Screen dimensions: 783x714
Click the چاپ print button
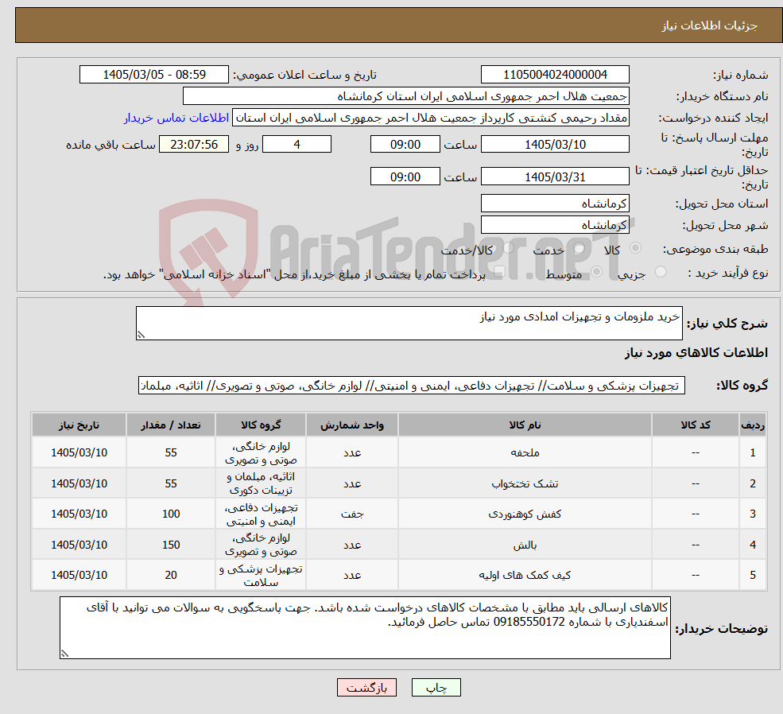436,688
